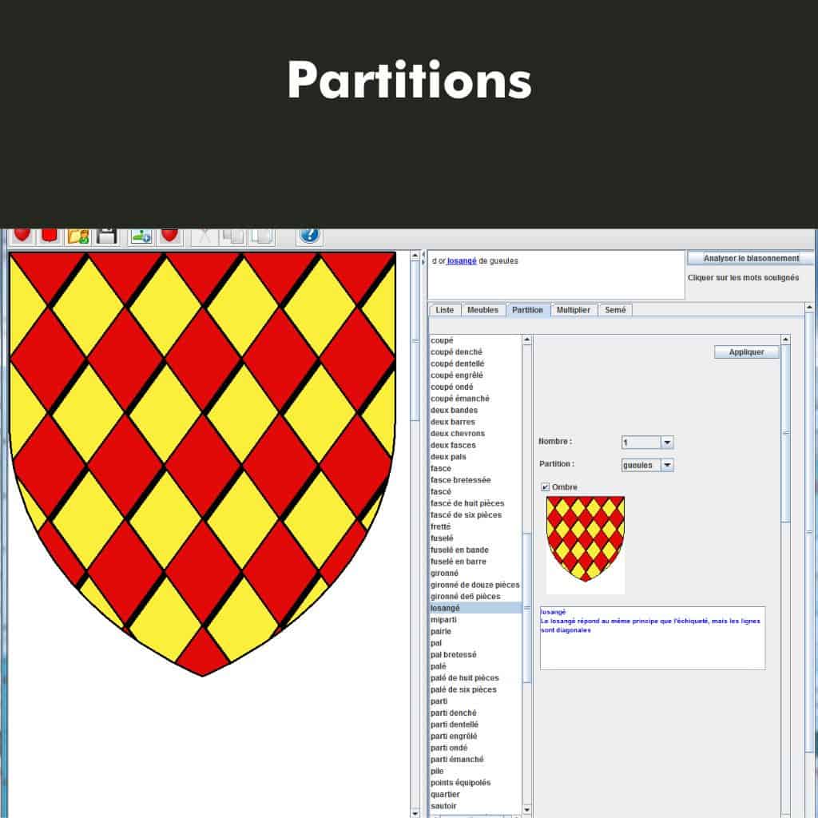Change the Nombre value from 1
This screenshot has width=818, height=818.
668,442
